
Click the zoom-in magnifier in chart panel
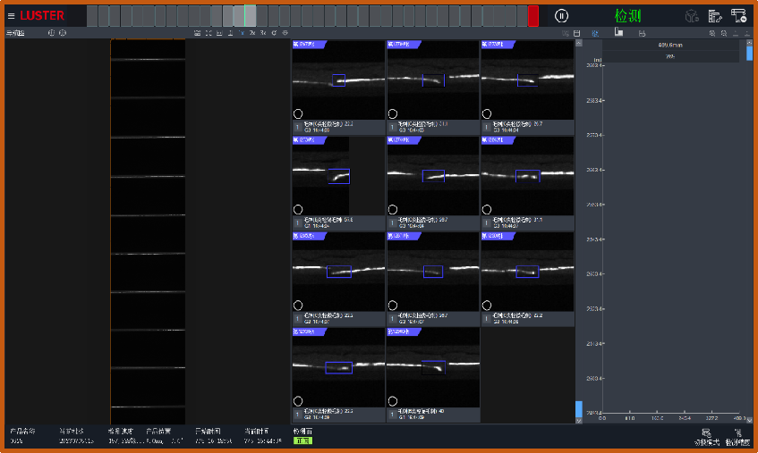coord(711,33)
